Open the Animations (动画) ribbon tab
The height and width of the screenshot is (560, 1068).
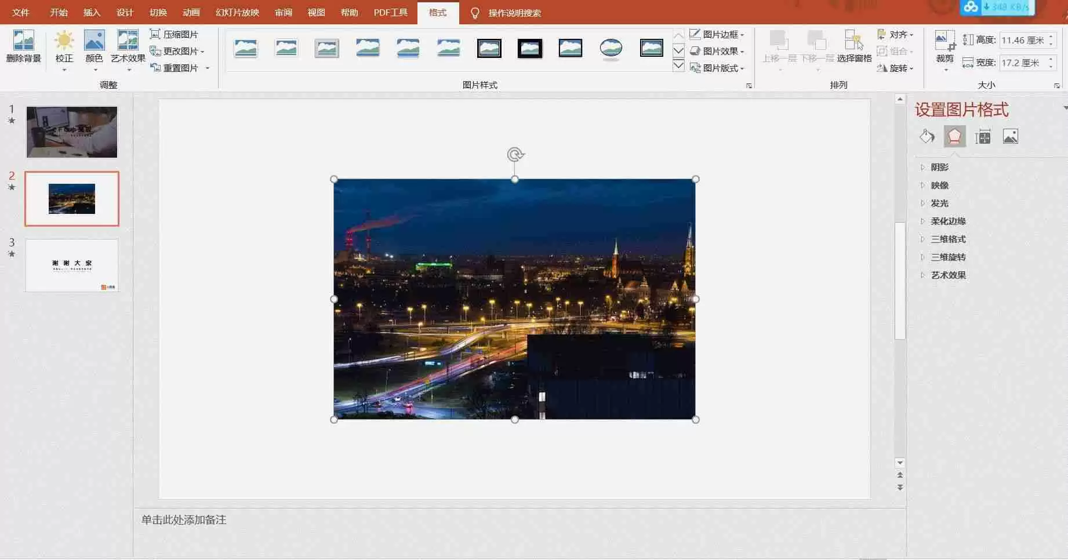191,13
